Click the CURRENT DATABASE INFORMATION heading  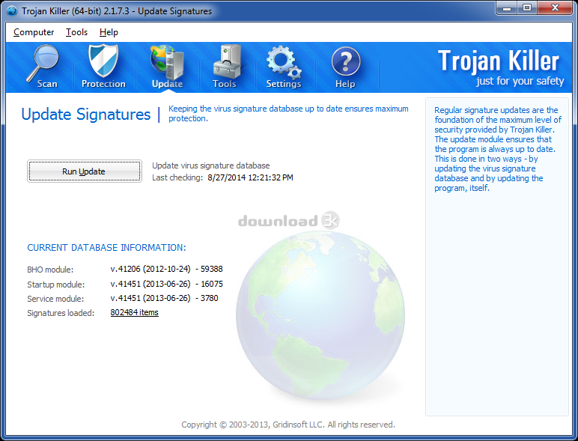(x=106, y=247)
